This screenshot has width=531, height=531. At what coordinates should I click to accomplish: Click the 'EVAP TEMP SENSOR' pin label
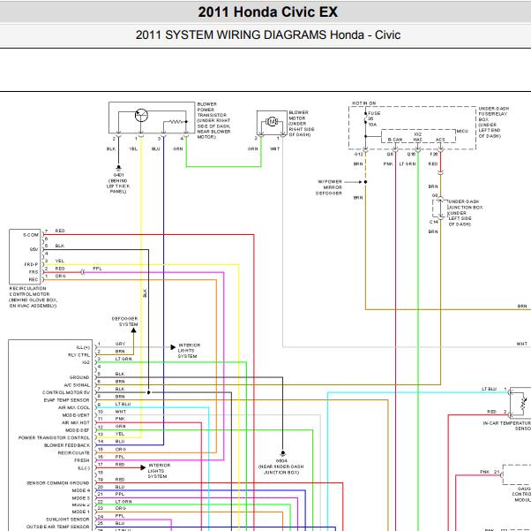pos(67,400)
